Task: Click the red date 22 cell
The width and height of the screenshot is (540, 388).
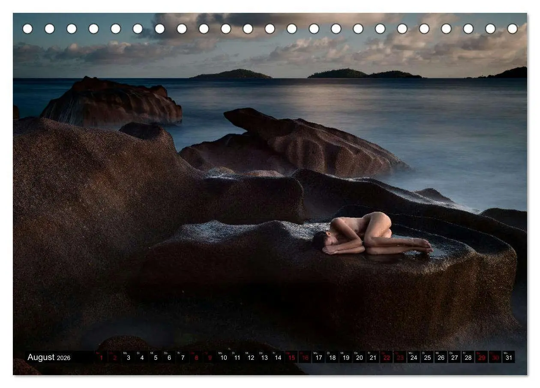Action: 387,357
